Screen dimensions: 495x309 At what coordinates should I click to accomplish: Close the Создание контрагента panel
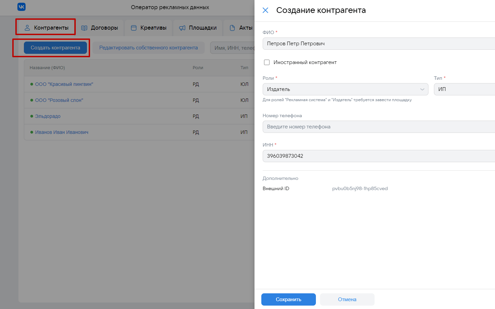click(265, 10)
